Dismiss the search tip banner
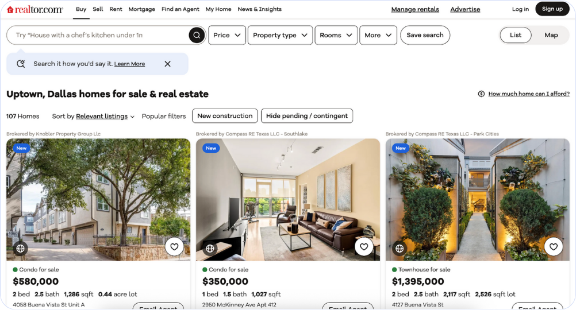 coord(167,64)
